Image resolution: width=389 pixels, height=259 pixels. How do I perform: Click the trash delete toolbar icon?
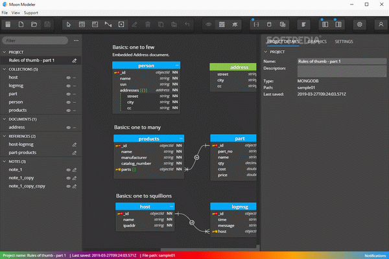point(148,25)
